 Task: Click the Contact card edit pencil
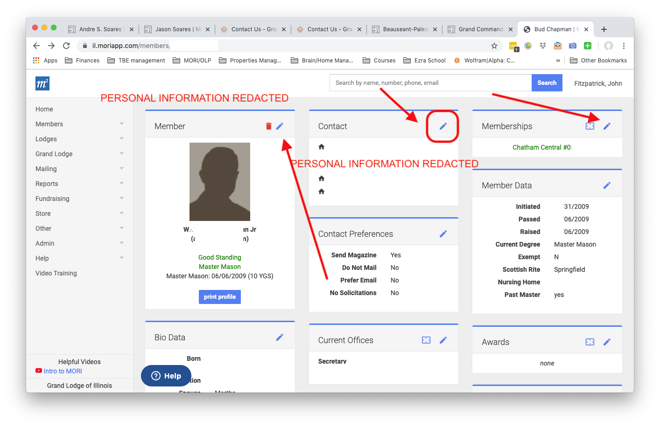coord(443,126)
